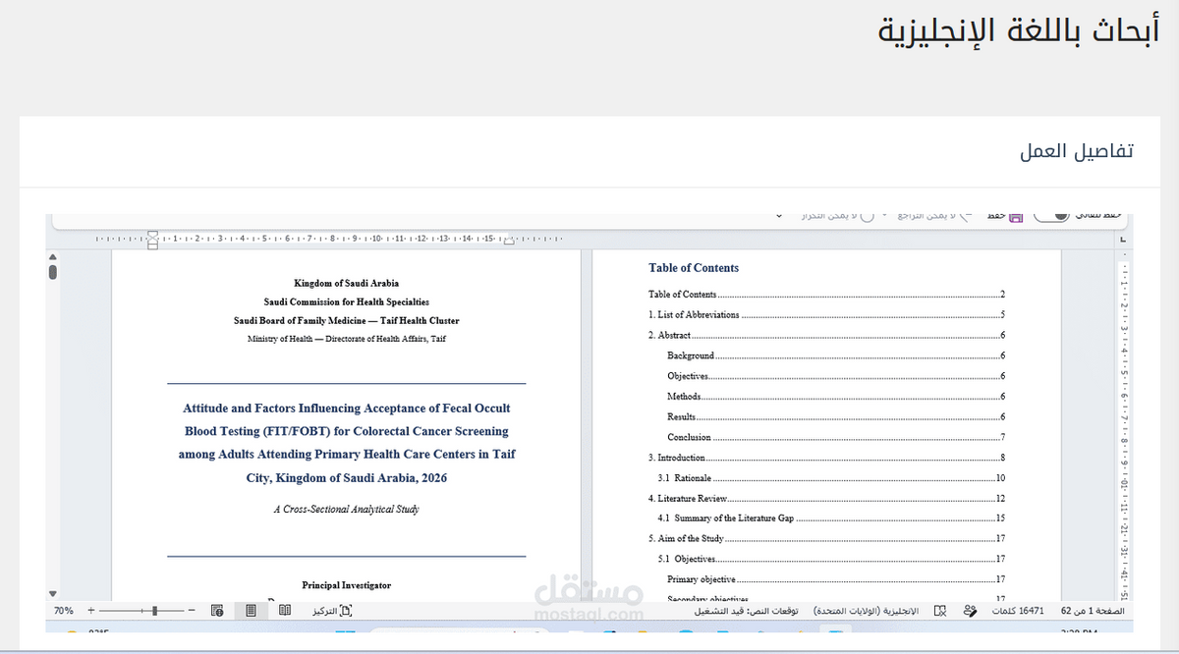
Task: Click the accessibility checker status icon
Action: [971, 611]
